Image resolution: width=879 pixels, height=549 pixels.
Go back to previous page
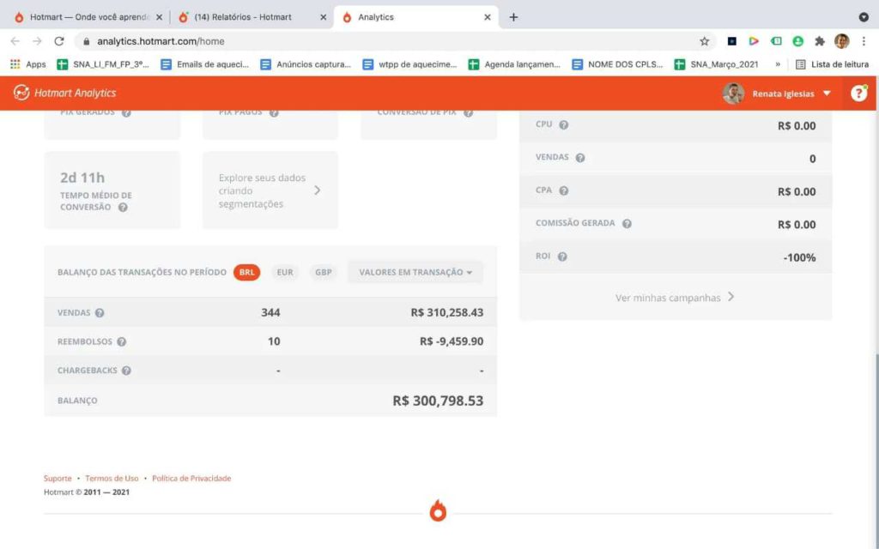click(x=15, y=41)
